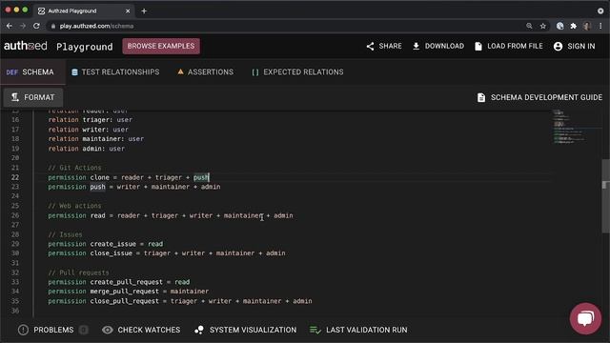Open the Problems panel
Image resolution: width=610 pixels, height=343 pixels.
(53, 330)
